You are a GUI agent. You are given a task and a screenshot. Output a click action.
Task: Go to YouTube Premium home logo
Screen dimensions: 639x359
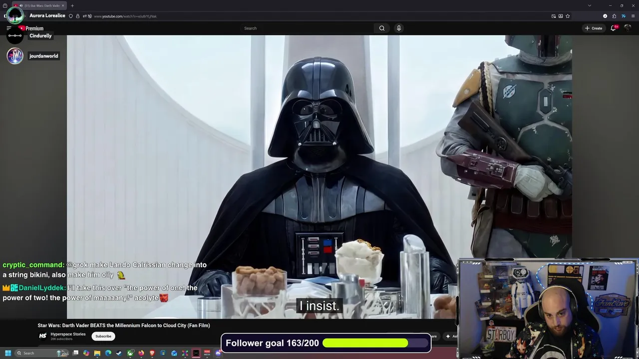[x=31, y=28]
